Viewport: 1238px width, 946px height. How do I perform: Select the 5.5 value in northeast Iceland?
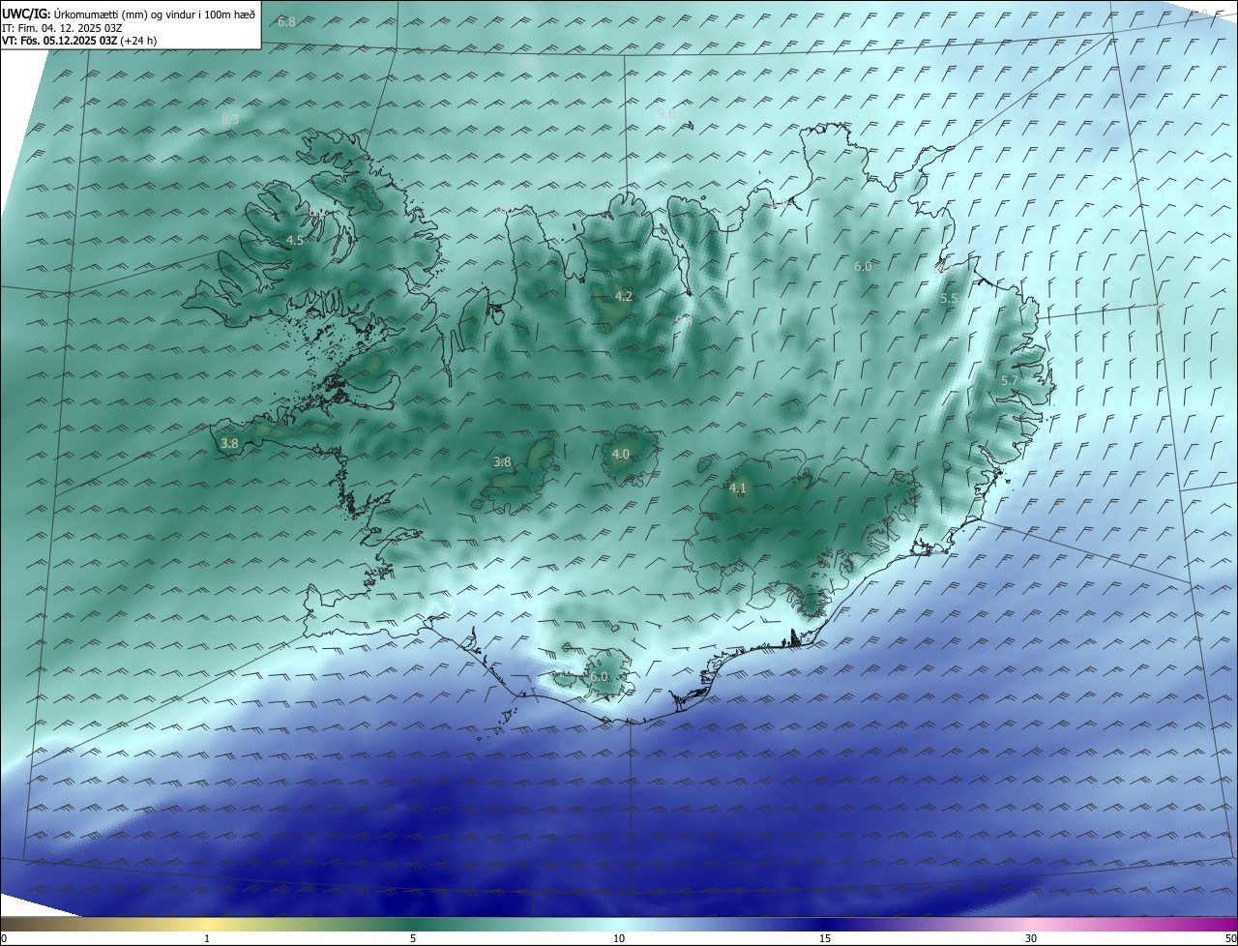click(949, 299)
